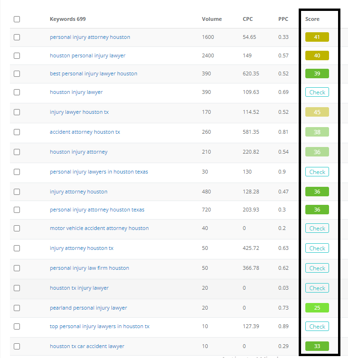The image size is (348, 358).
Task: Tick the injury attorney houston checkbox
Action: click(17, 192)
